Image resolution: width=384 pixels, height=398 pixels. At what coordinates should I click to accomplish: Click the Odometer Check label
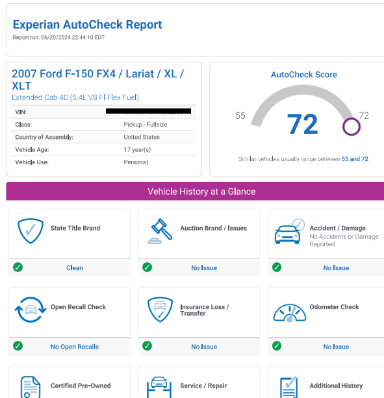pyautogui.click(x=334, y=307)
